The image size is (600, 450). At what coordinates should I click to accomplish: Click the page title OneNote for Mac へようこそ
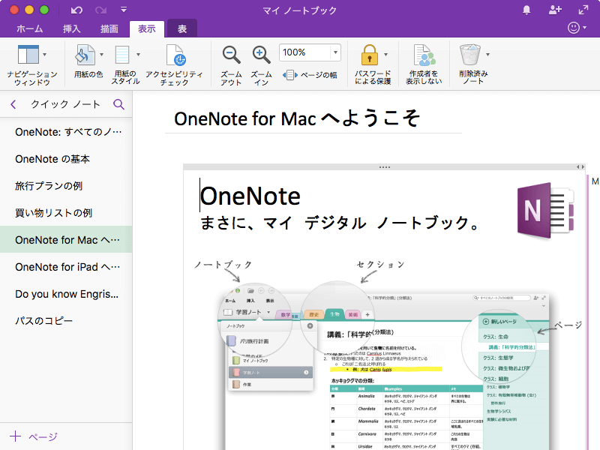(x=296, y=118)
